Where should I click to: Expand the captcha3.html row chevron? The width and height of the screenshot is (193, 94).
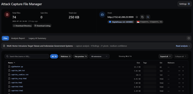pyautogui.click(x=183, y=91)
